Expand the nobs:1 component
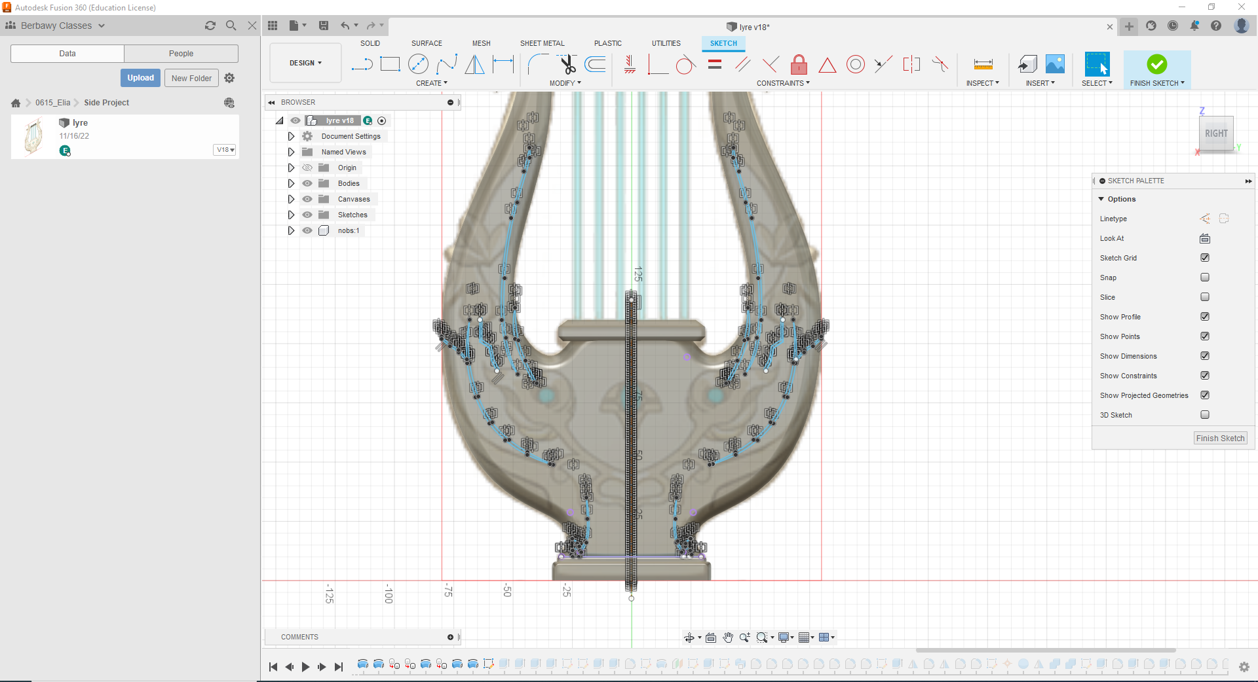The image size is (1258, 682). (291, 230)
